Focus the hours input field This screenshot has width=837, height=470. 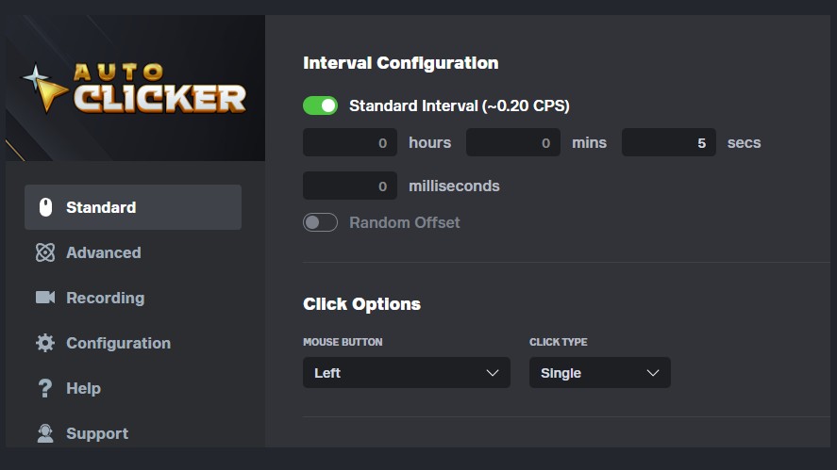tap(350, 142)
